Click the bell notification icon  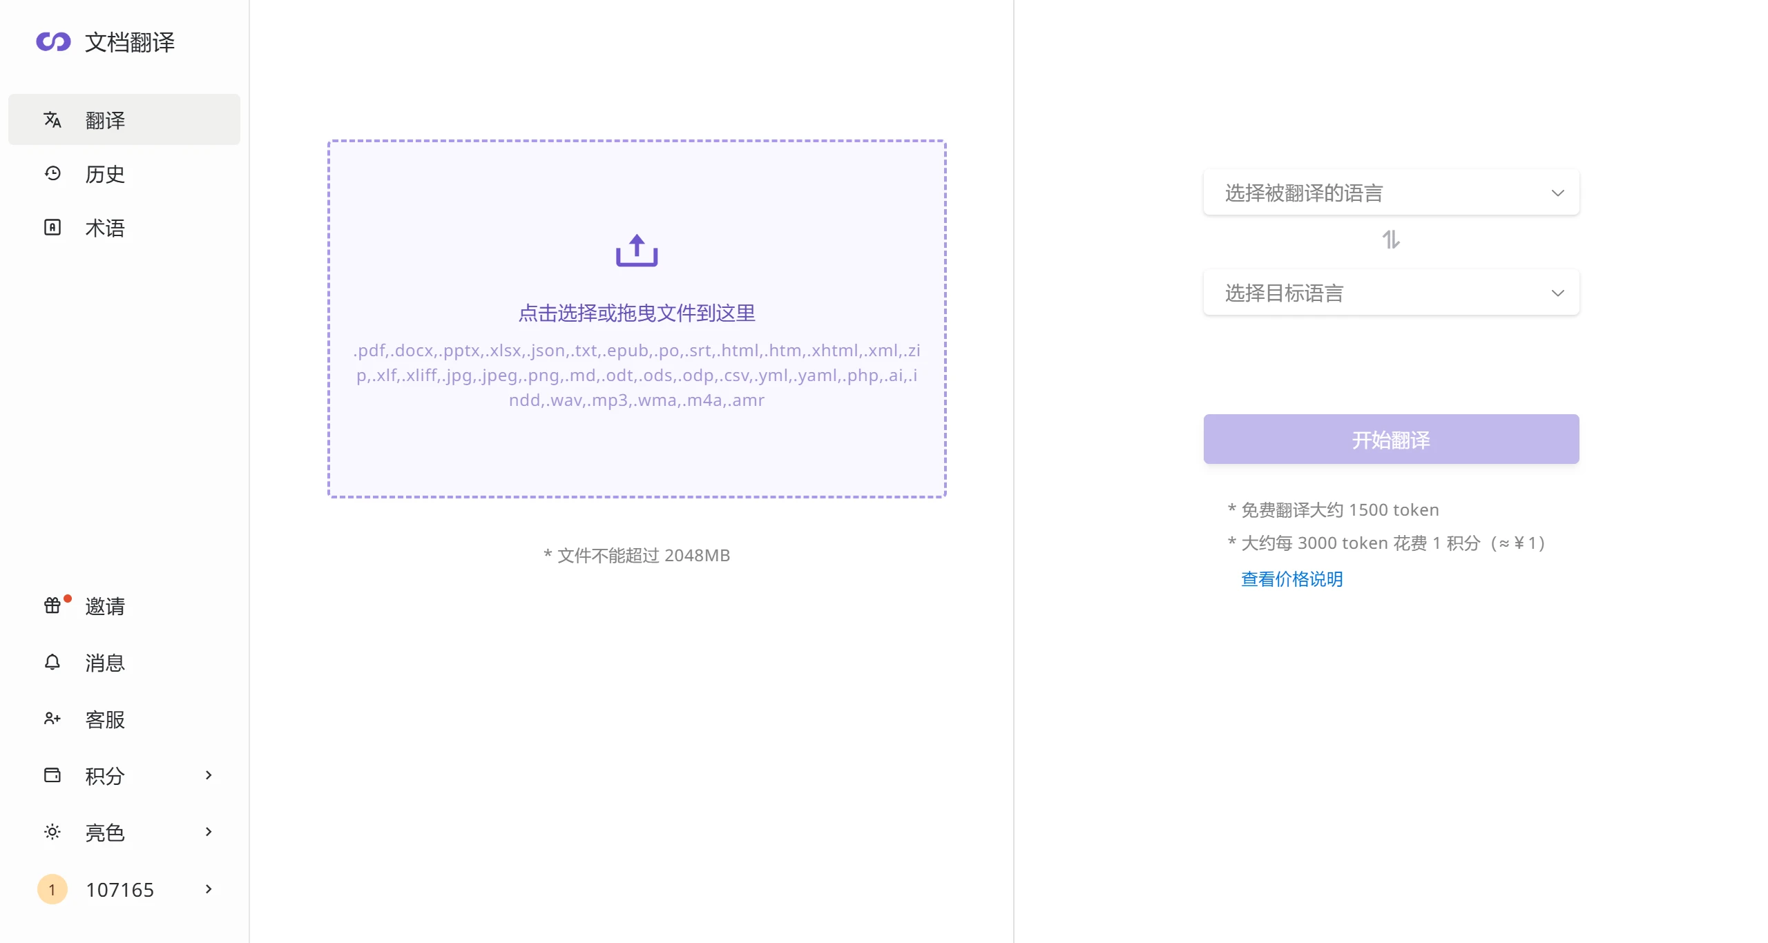point(52,662)
